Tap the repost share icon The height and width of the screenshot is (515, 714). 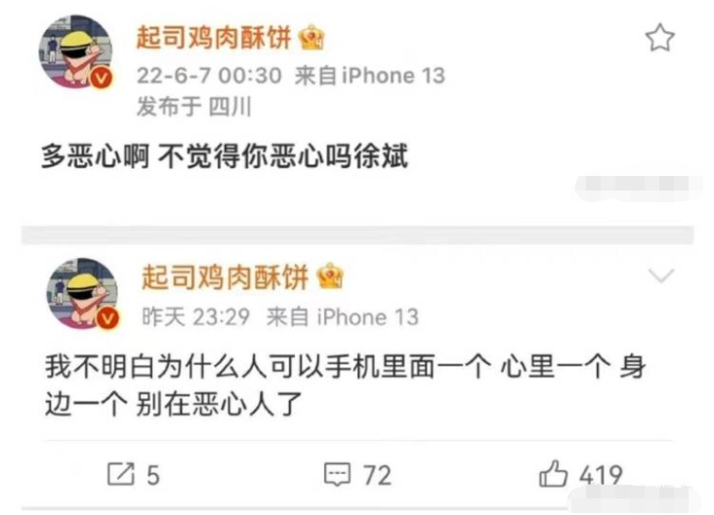click(x=121, y=474)
